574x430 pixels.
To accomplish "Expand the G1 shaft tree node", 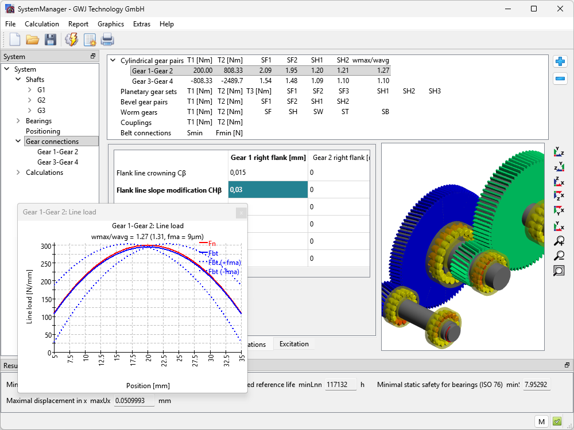I will click(30, 90).
